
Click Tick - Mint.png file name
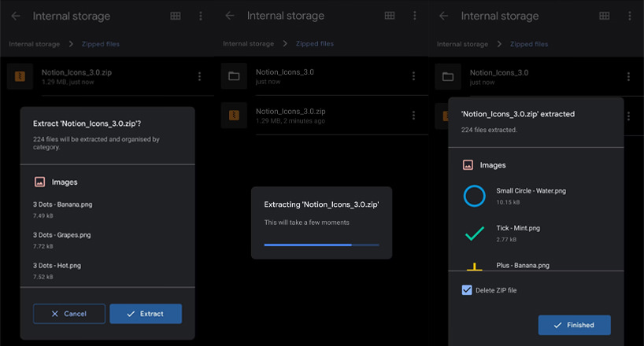tap(518, 228)
